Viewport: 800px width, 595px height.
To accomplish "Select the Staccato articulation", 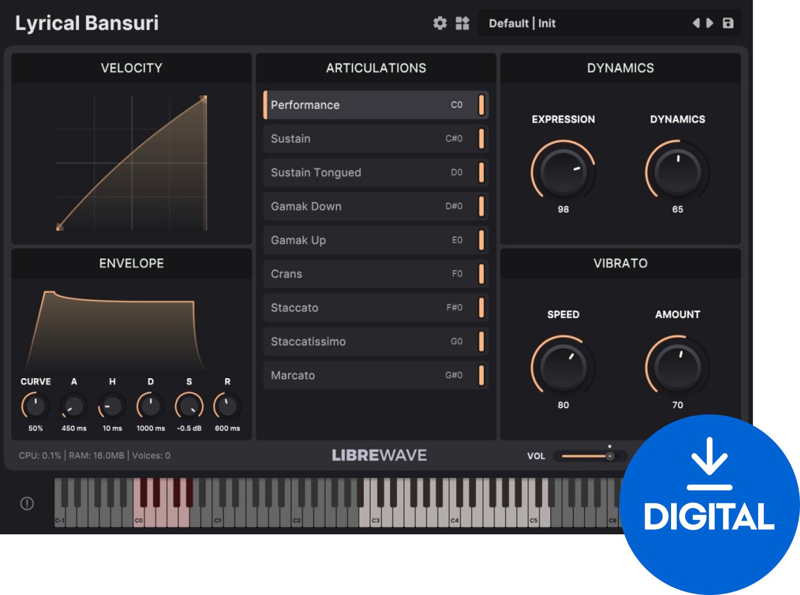I will 376,308.
